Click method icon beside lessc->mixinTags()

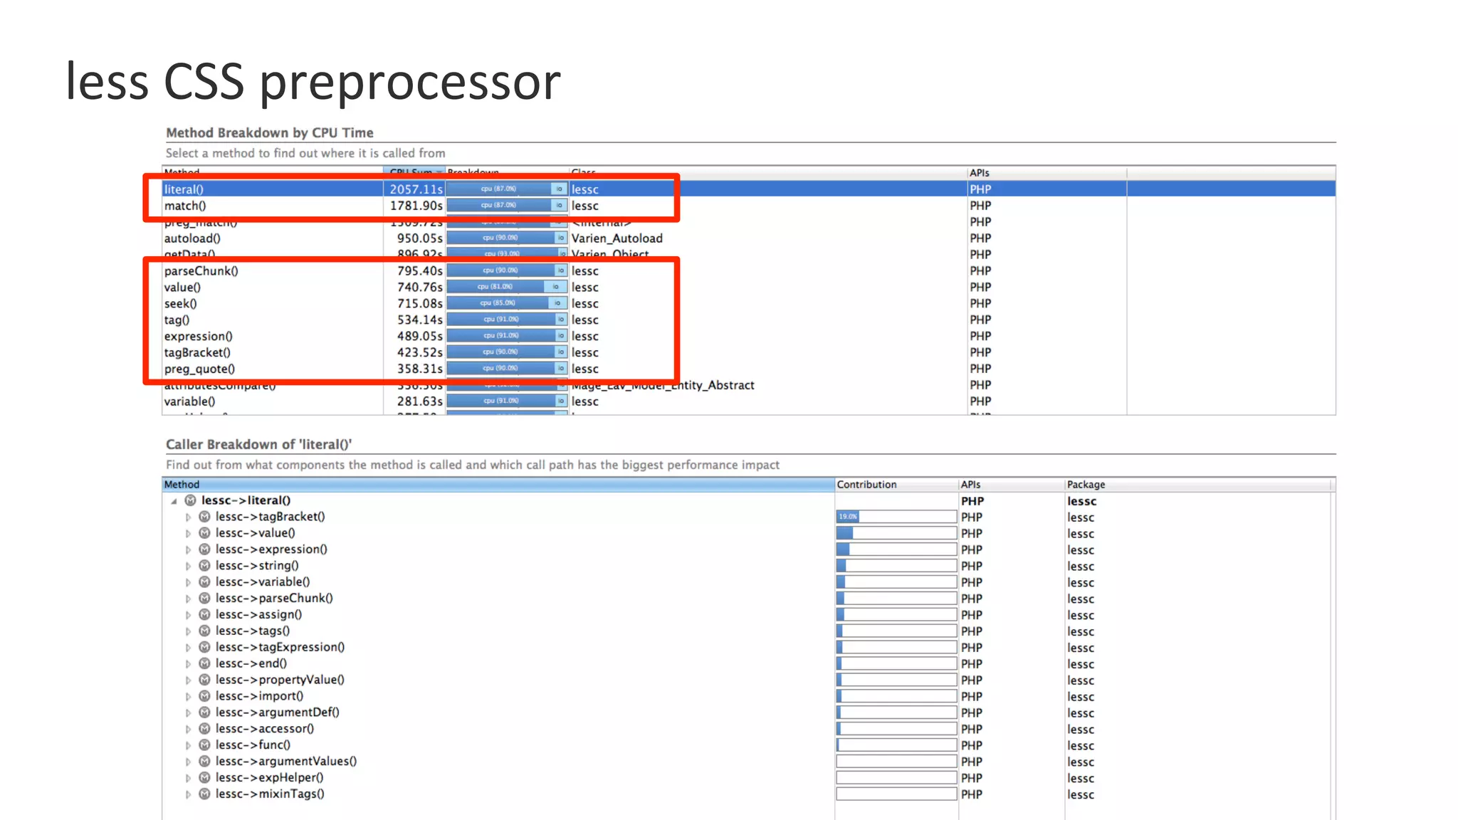[204, 794]
